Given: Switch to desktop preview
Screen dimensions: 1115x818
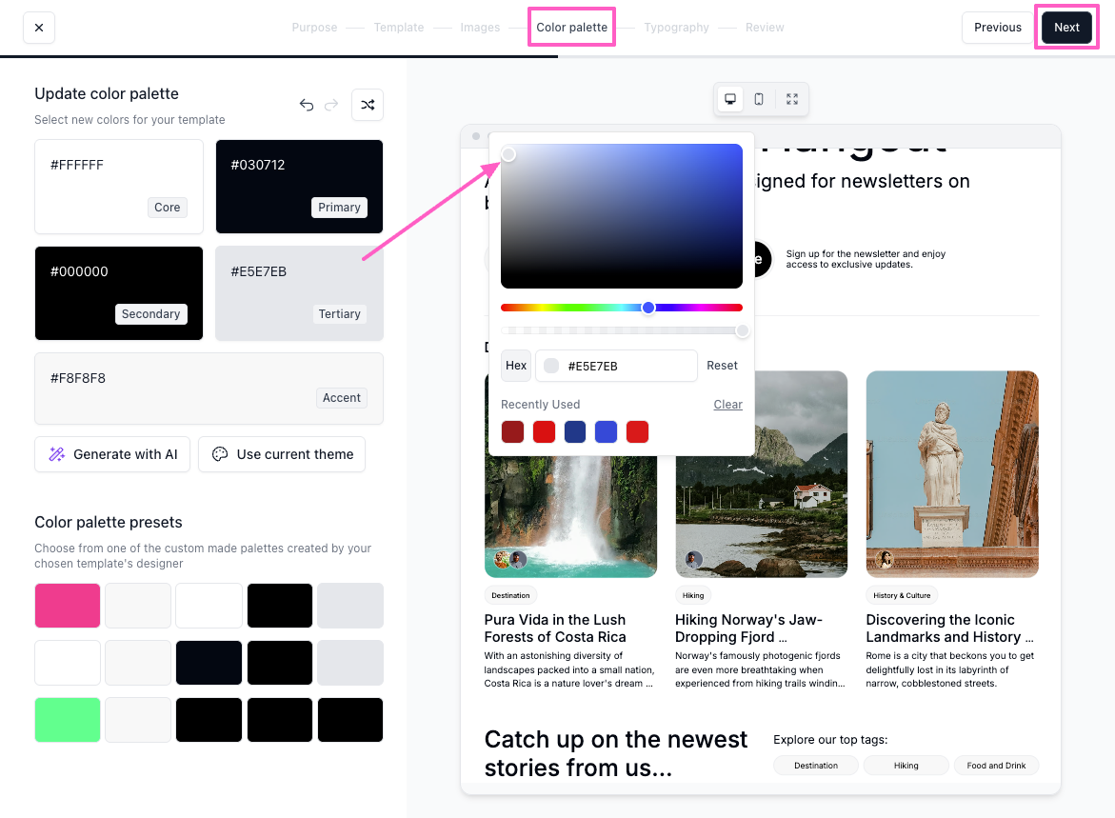Looking at the screenshot, I should point(730,99).
